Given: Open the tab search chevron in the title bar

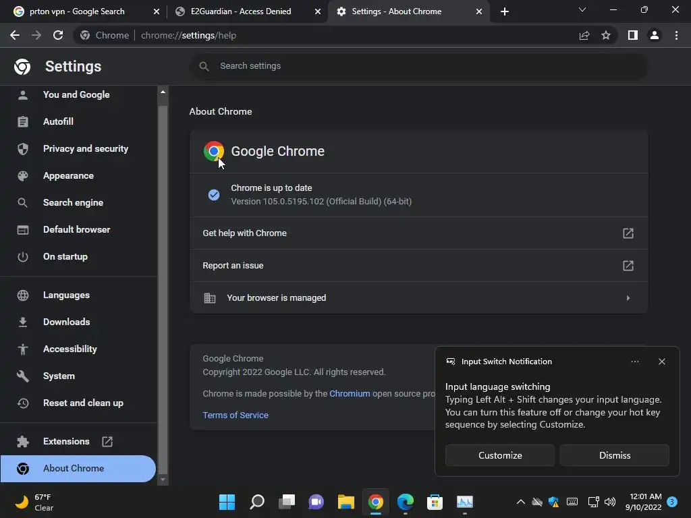Looking at the screenshot, I should pos(582,9).
